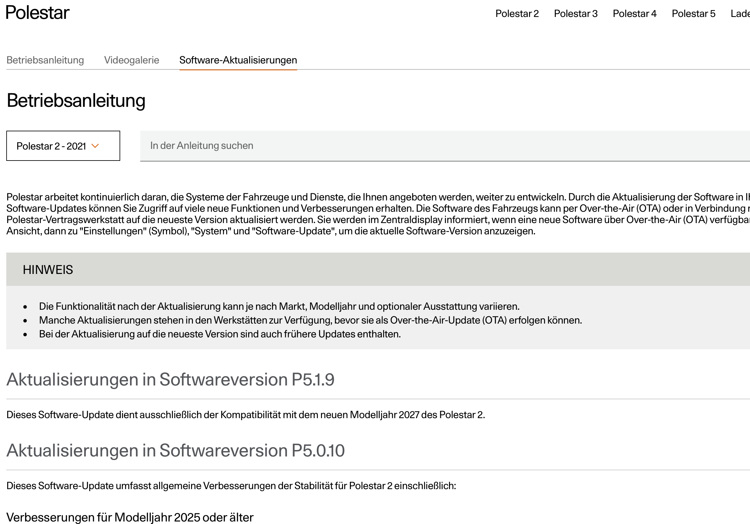Select Polestar 5 in the navigation bar
The image size is (750, 524).
[x=694, y=14]
